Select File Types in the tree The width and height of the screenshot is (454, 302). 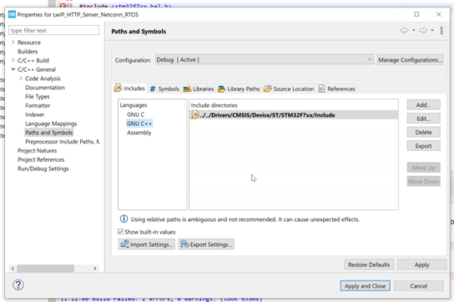pos(38,97)
